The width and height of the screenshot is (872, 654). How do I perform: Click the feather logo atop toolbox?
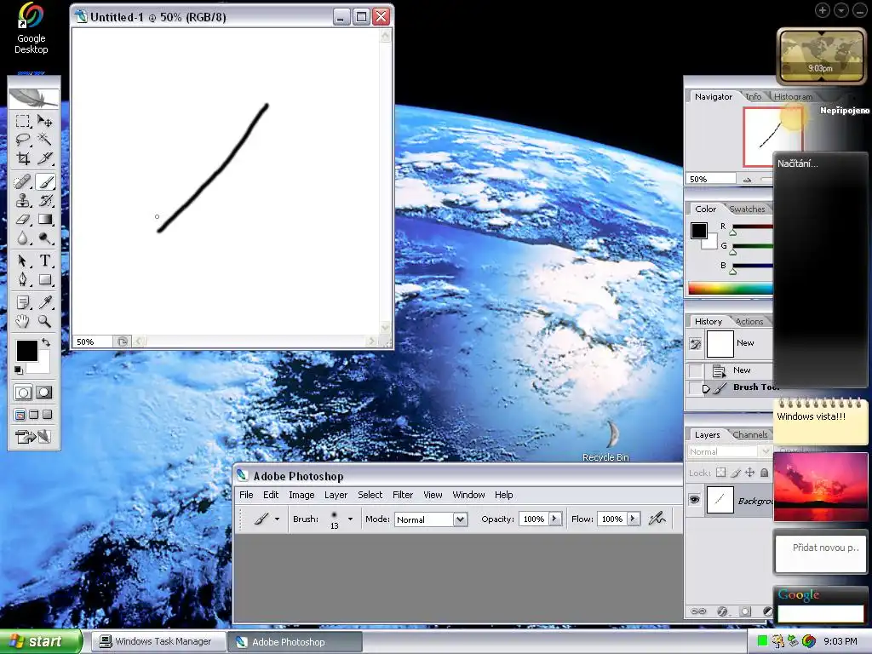[34, 98]
